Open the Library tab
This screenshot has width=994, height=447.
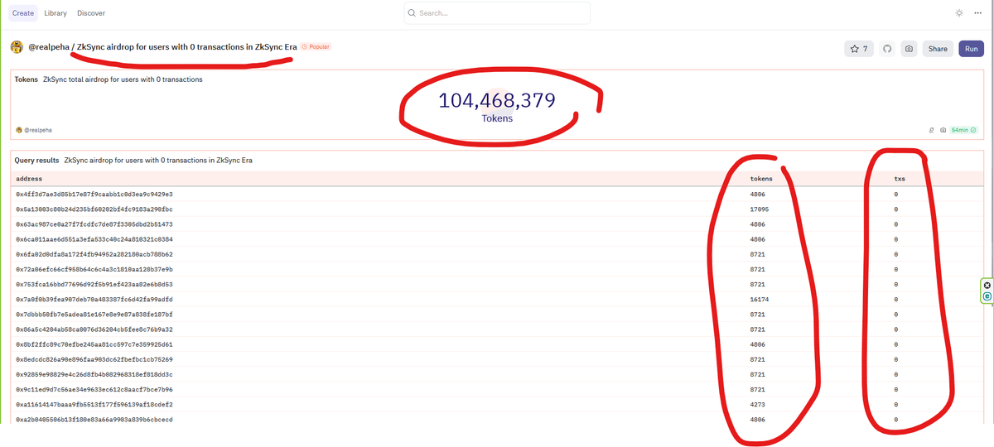point(55,13)
